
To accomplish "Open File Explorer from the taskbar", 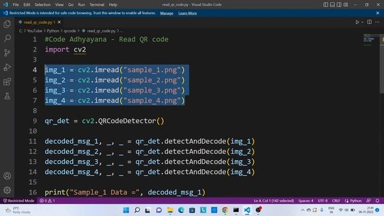I will [170, 210].
